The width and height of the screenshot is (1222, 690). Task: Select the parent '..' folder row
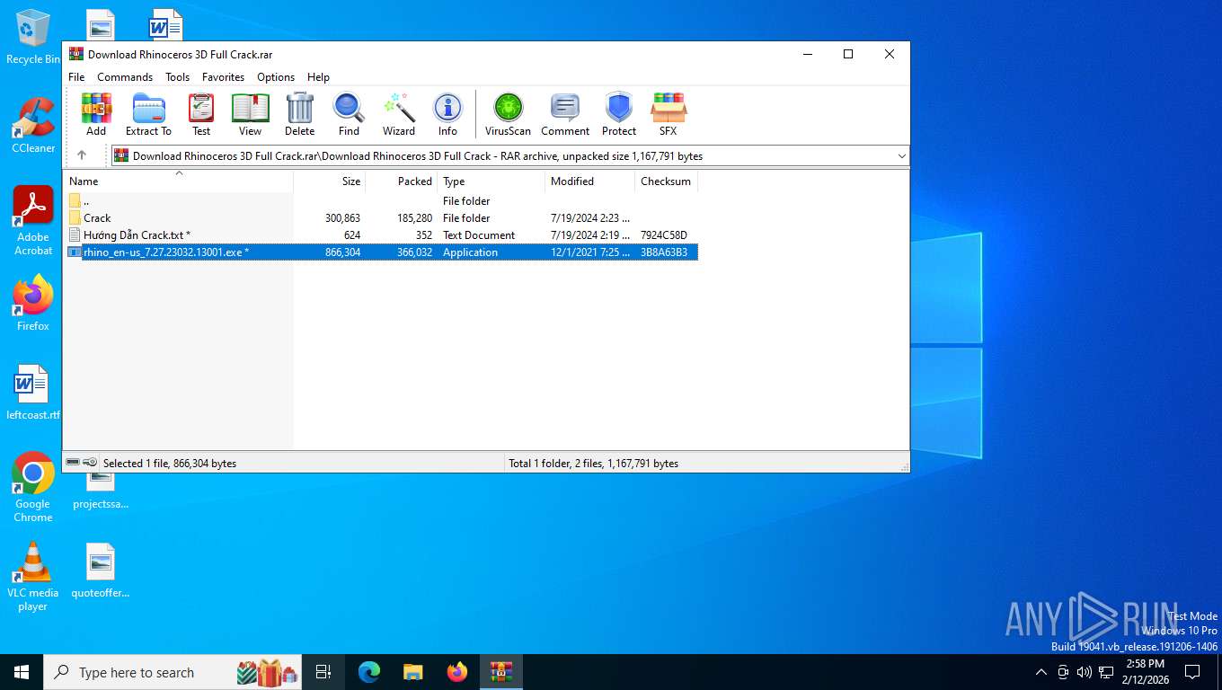[380, 200]
